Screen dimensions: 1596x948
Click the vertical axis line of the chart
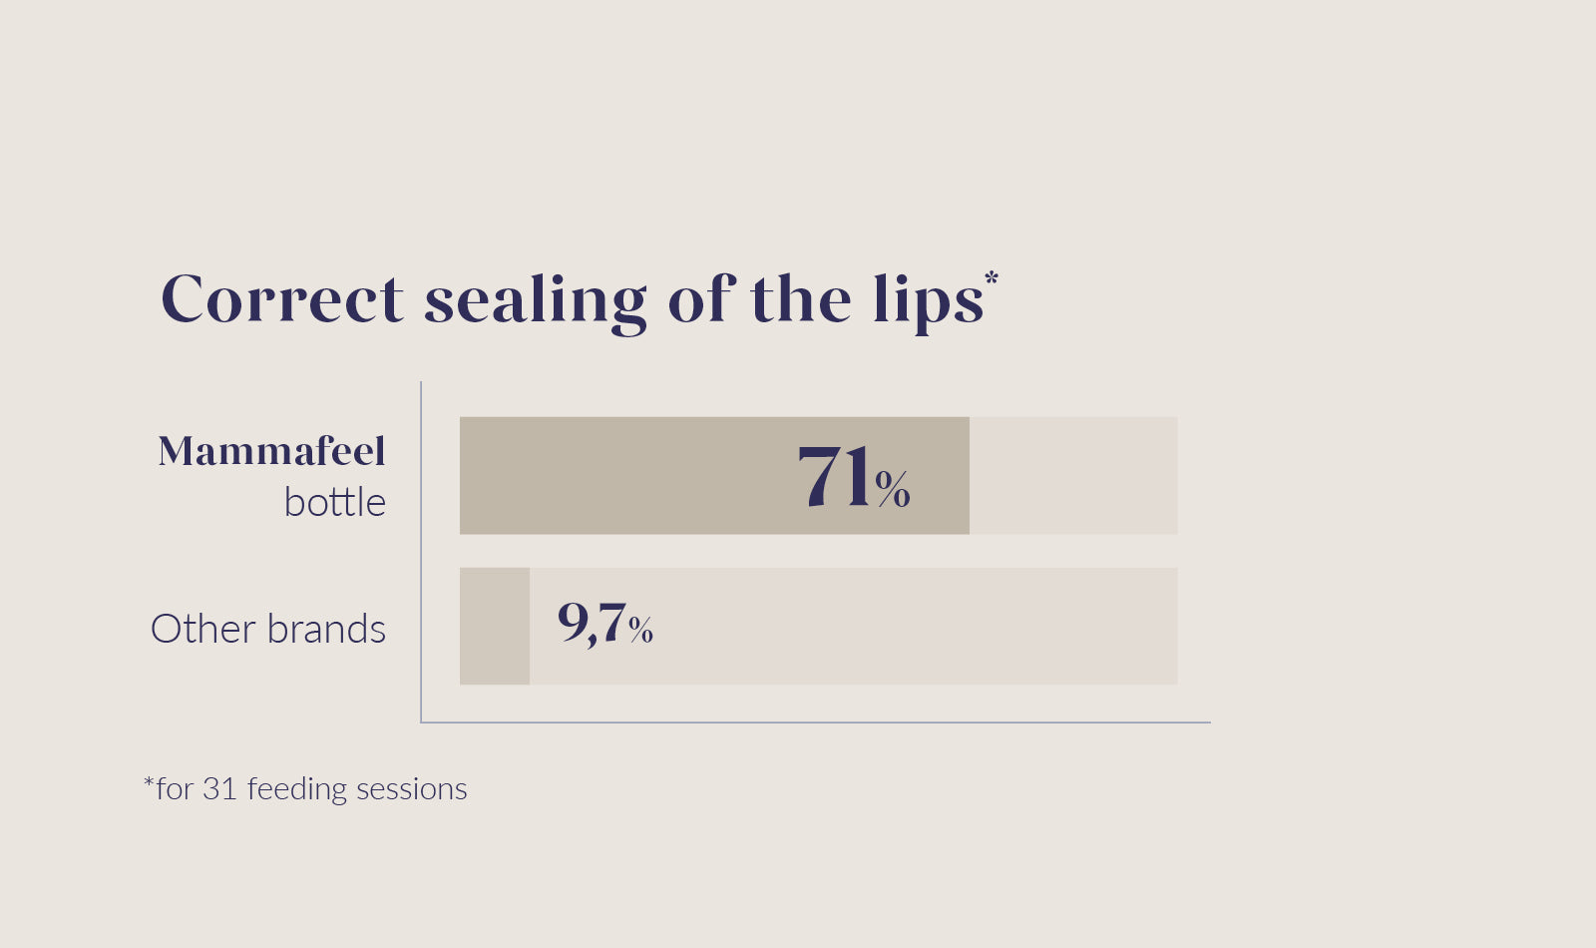[421, 549]
